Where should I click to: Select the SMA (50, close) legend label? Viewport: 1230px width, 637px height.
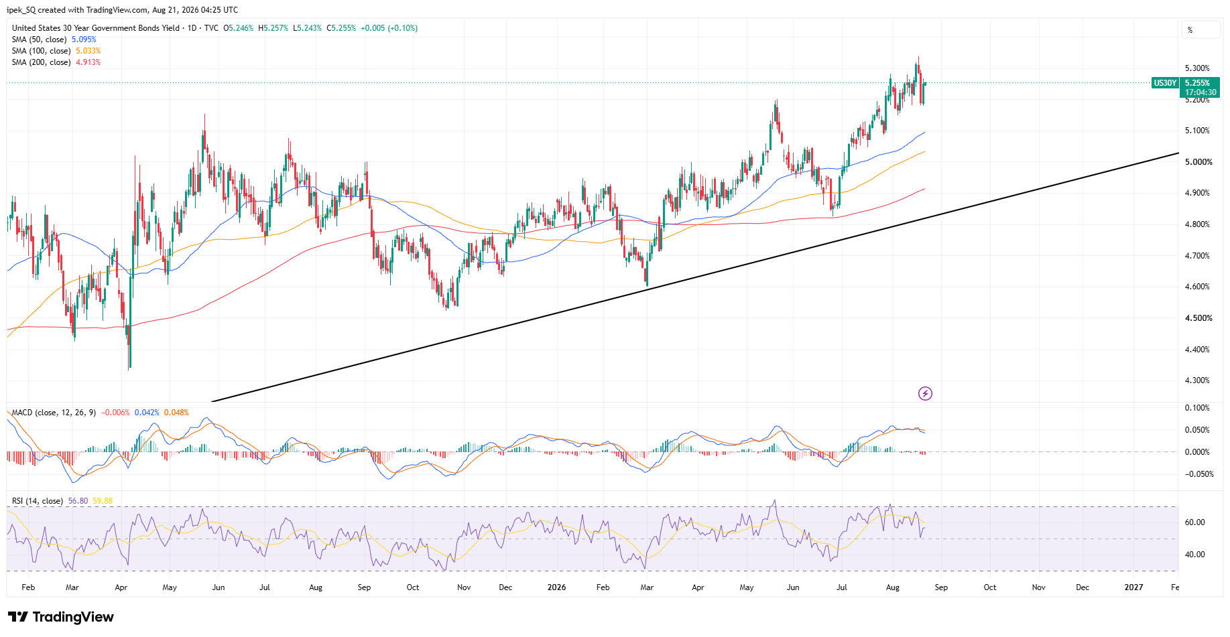(x=40, y=40)
